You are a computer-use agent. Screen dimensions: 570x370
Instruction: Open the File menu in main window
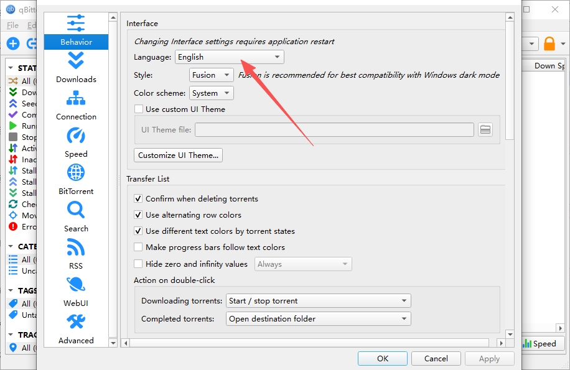pyautogui.click(x=12, y=25)
